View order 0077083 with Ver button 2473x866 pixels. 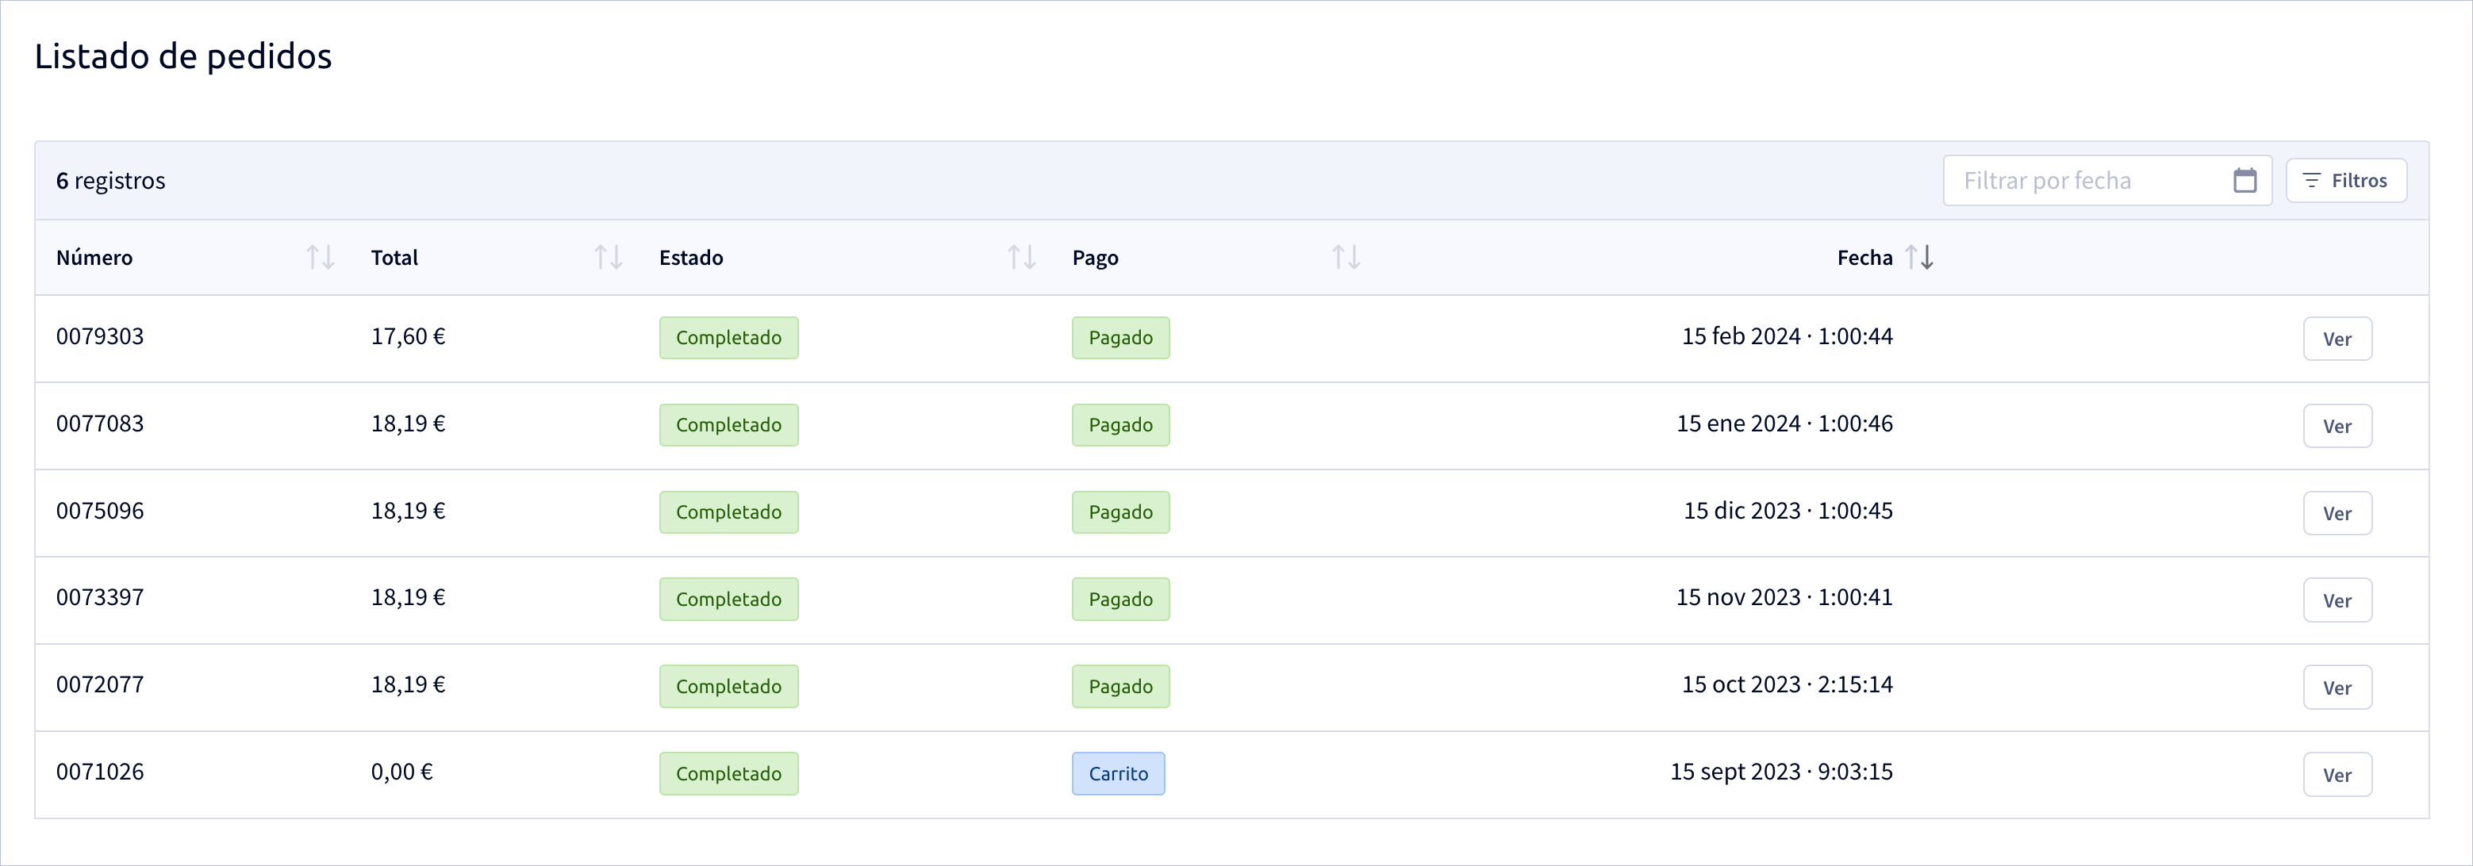[2337, 427]
